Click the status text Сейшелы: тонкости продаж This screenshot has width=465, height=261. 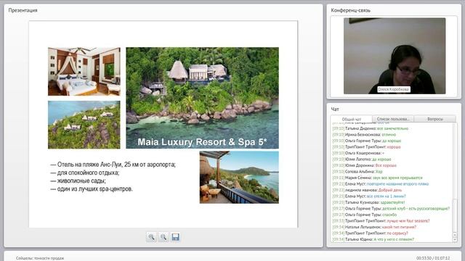[40, 258]
